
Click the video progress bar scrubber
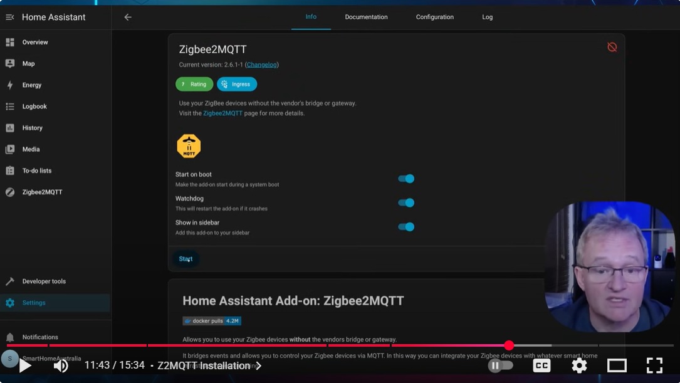pyautogui.click(x=509, y=345)
